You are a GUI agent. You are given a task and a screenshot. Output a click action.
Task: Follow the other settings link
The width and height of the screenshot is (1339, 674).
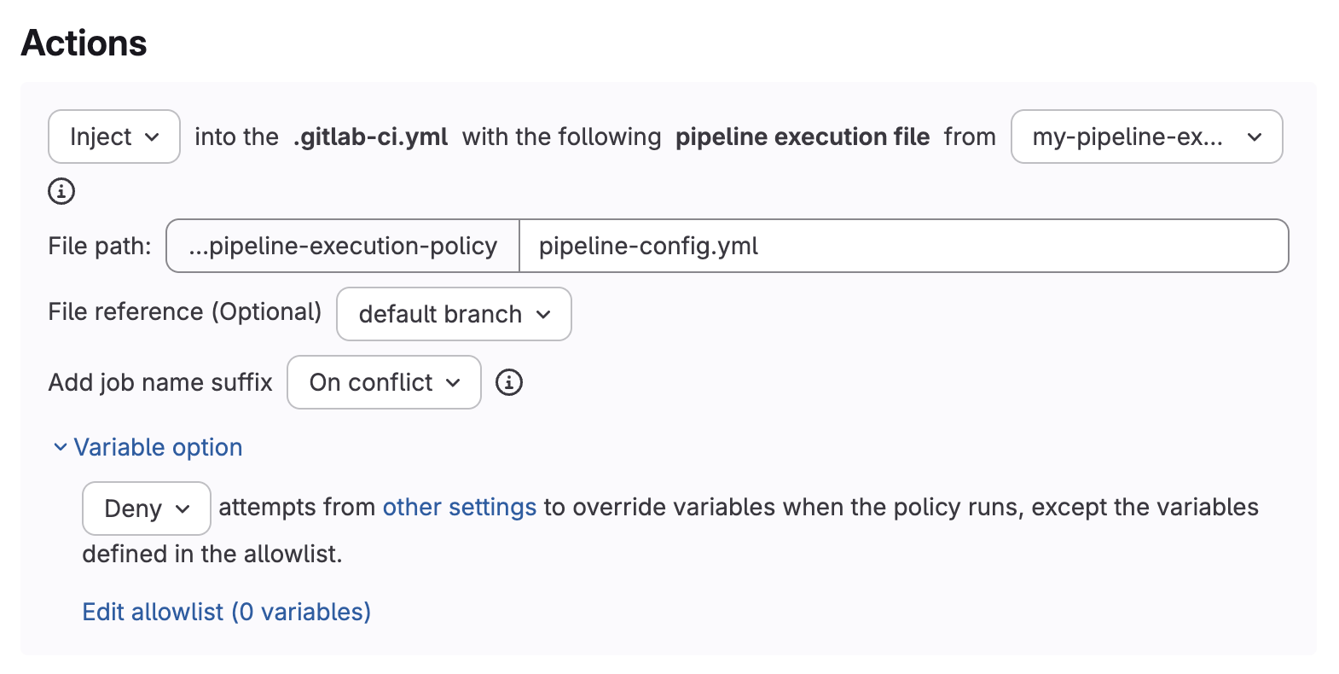point(459,507)
